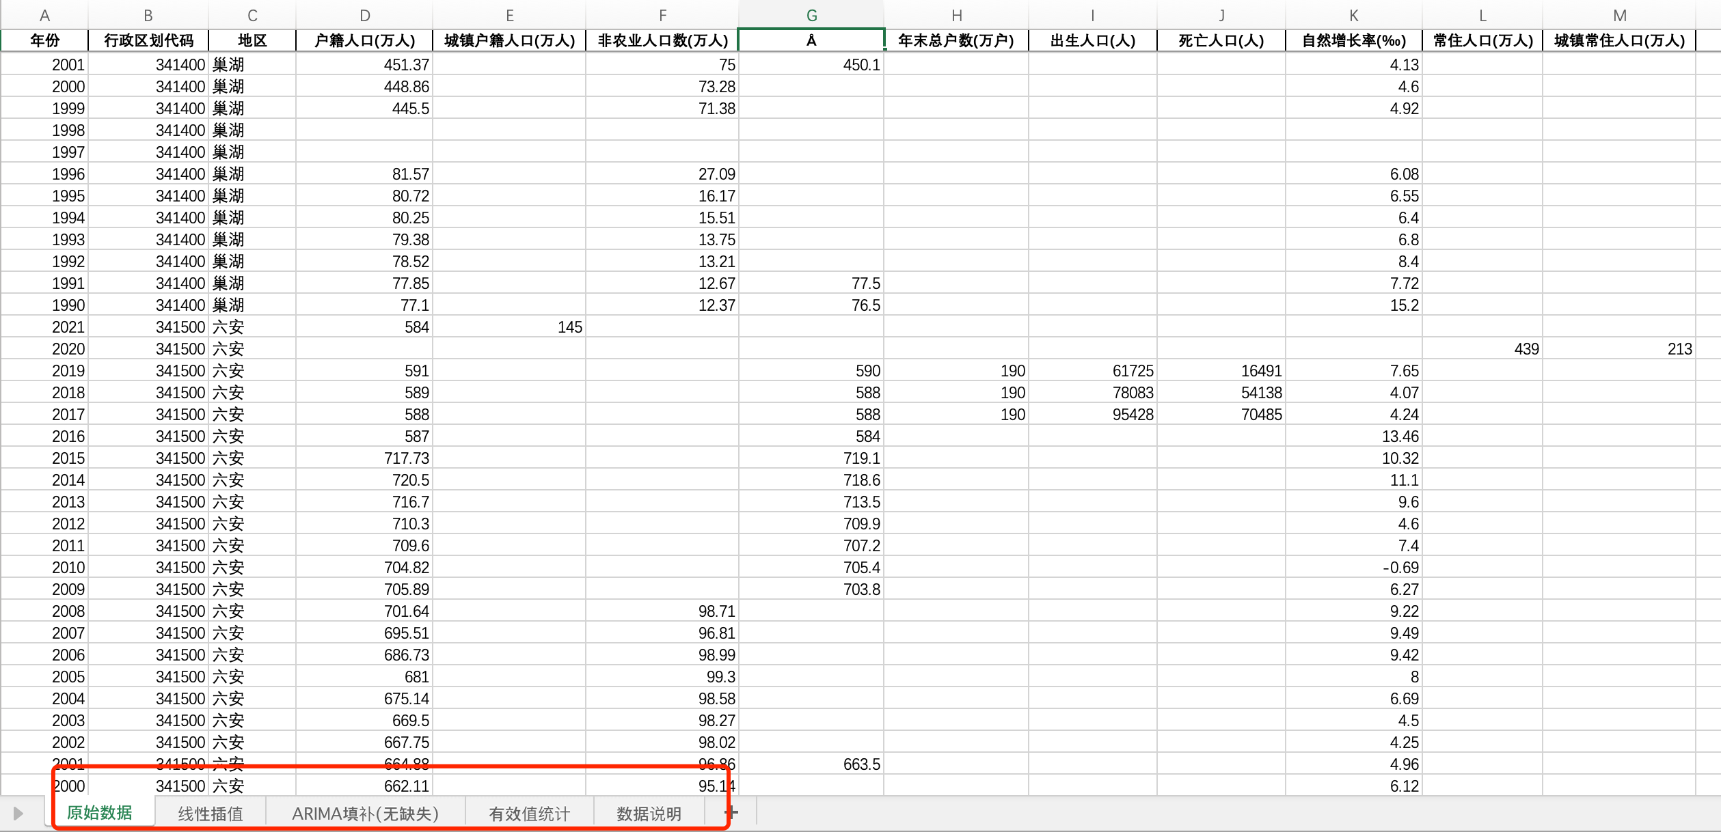
Task: Open the 数据说明 sheet tab
Action: pos(649,814)
